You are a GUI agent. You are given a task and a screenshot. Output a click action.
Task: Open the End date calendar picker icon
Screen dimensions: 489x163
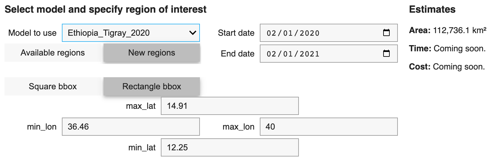[x=386, y=54]
